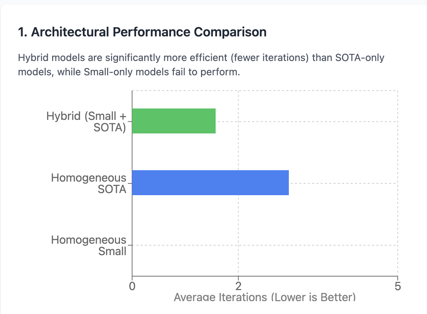This screenshot has width=427, height=314.
Task: Click the dashed gridline right of the green bar
Action: pos(307,121)
